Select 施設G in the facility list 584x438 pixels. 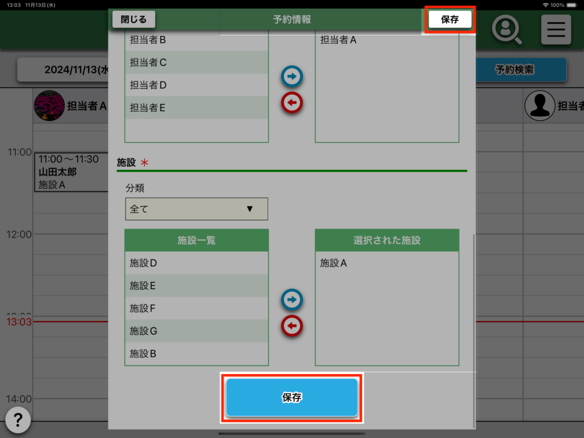pos(196,331)
